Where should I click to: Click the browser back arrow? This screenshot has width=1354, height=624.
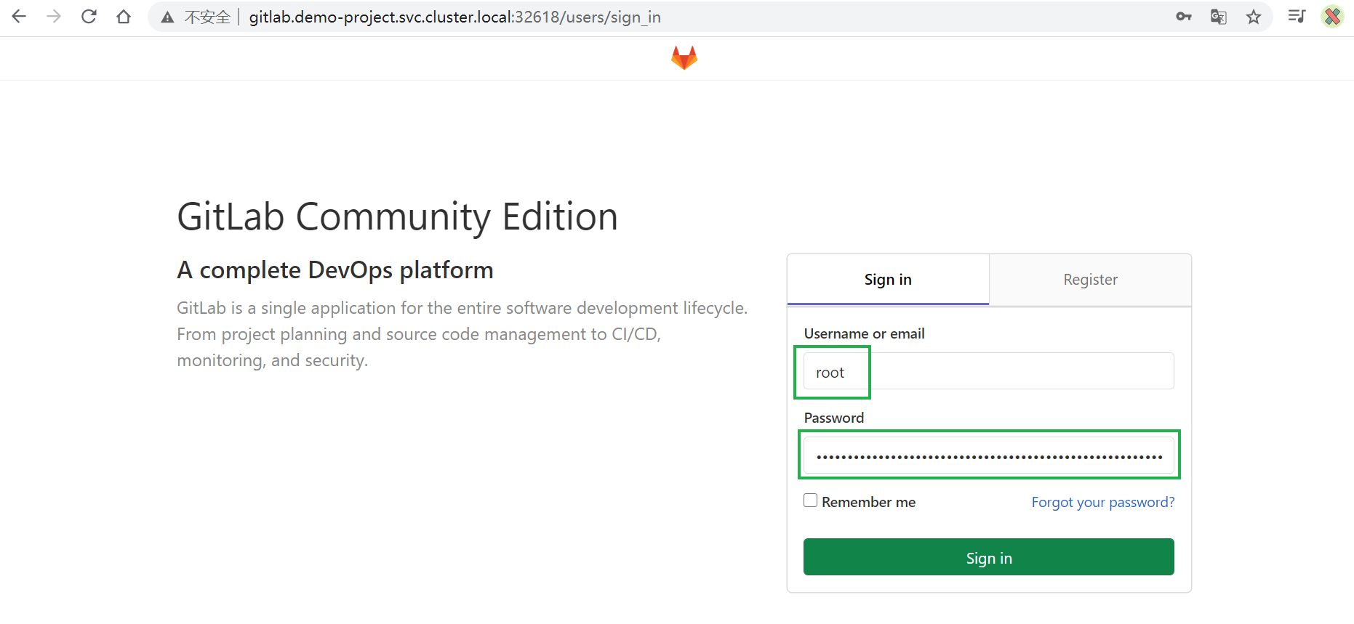click(19, 17)
